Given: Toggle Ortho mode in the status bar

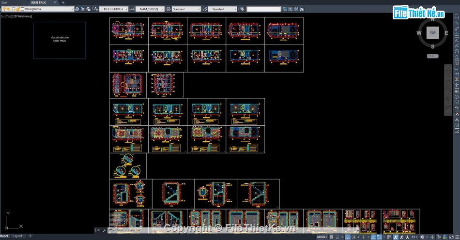Looking at the screenshot, I should coord(347,237).
